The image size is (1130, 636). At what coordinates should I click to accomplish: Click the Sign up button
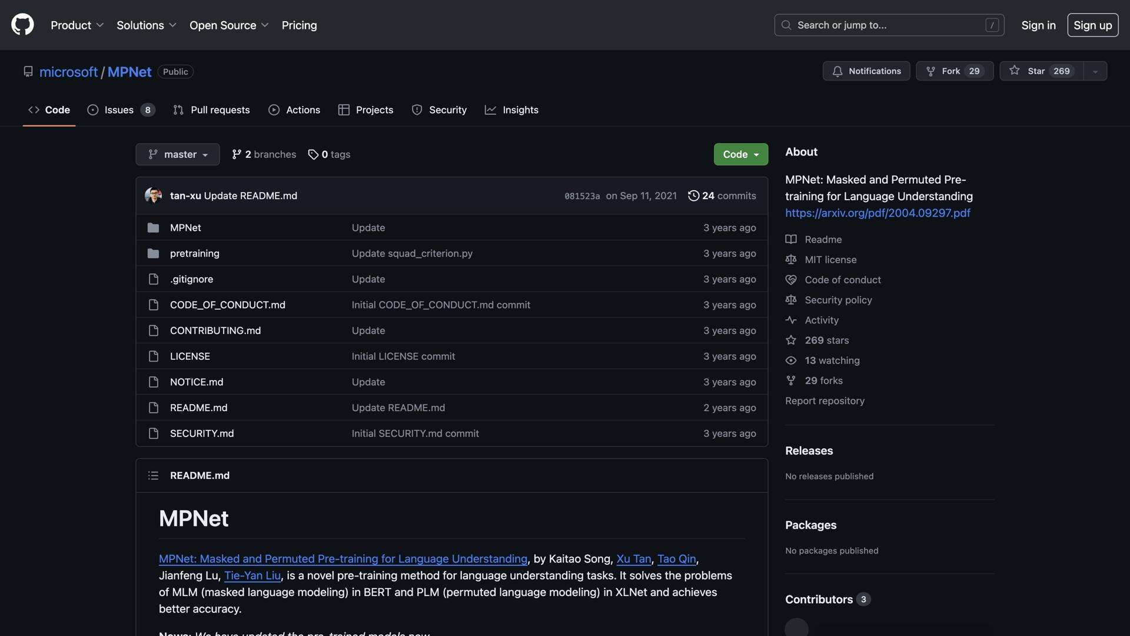coord(1092,25)
